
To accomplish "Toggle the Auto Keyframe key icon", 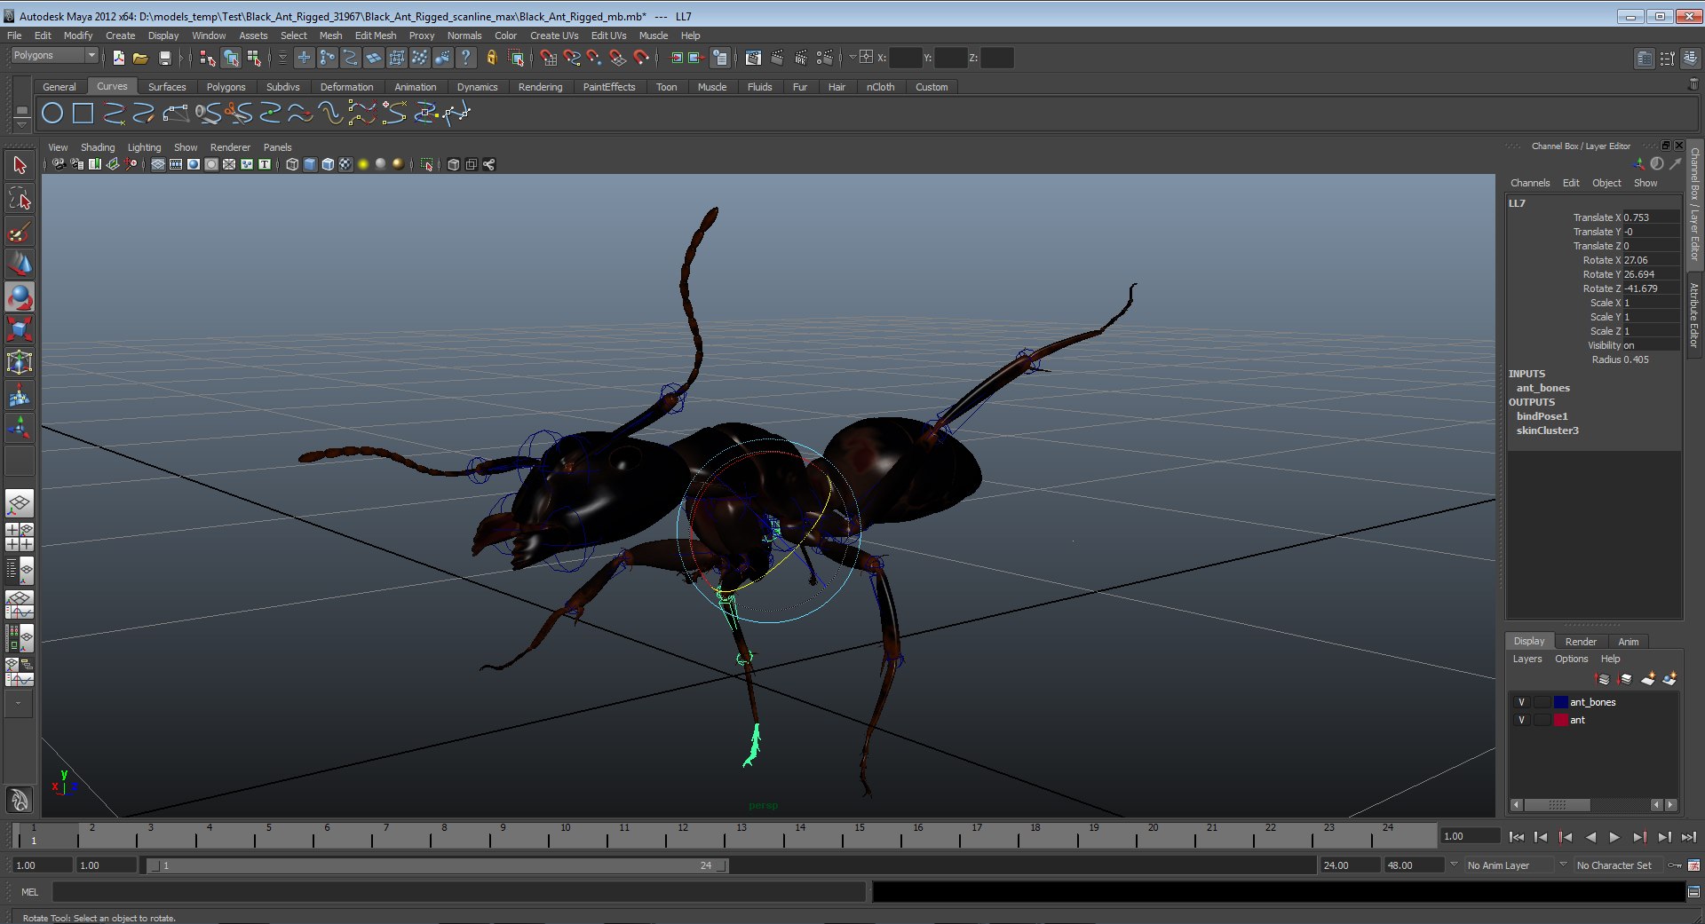I will point(1675,865).
